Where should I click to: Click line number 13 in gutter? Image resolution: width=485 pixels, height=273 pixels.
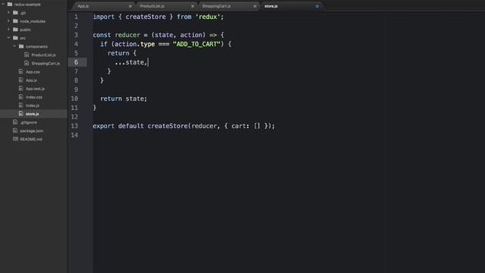74,126
